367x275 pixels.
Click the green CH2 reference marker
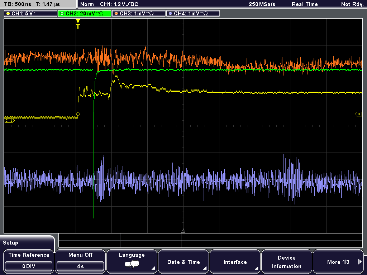[9, 70]
